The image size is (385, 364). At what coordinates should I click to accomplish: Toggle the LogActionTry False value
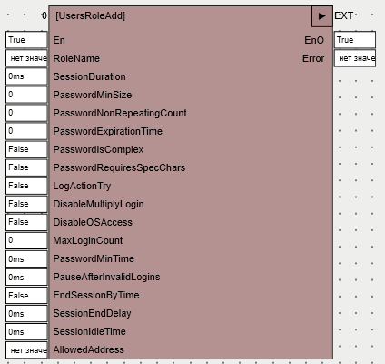pos(26,186)
